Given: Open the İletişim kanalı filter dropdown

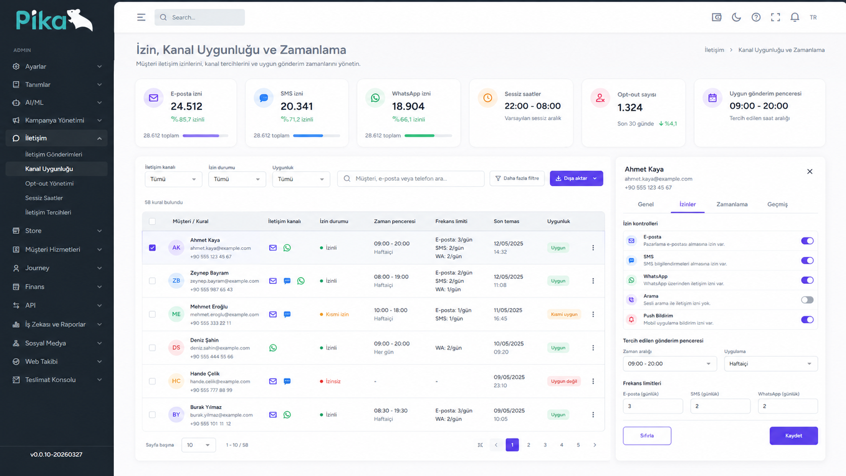Looking at the screenshot, I should click(173, 179).
